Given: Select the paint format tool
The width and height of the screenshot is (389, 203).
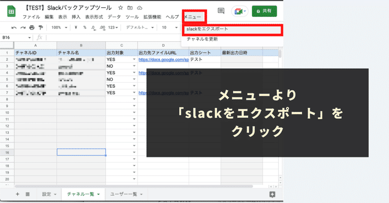Looking at the screenshot, I should 41,28.
